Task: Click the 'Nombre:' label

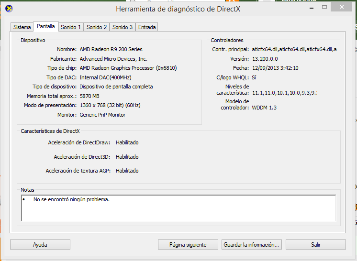Action: point(67,49)
